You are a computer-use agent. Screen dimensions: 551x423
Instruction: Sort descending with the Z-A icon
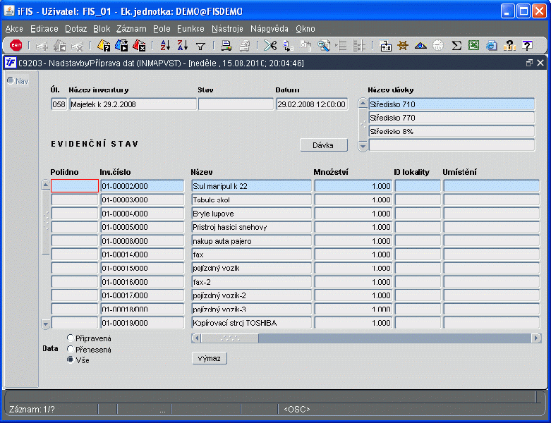pyautogui.click(x=183, y=45)
